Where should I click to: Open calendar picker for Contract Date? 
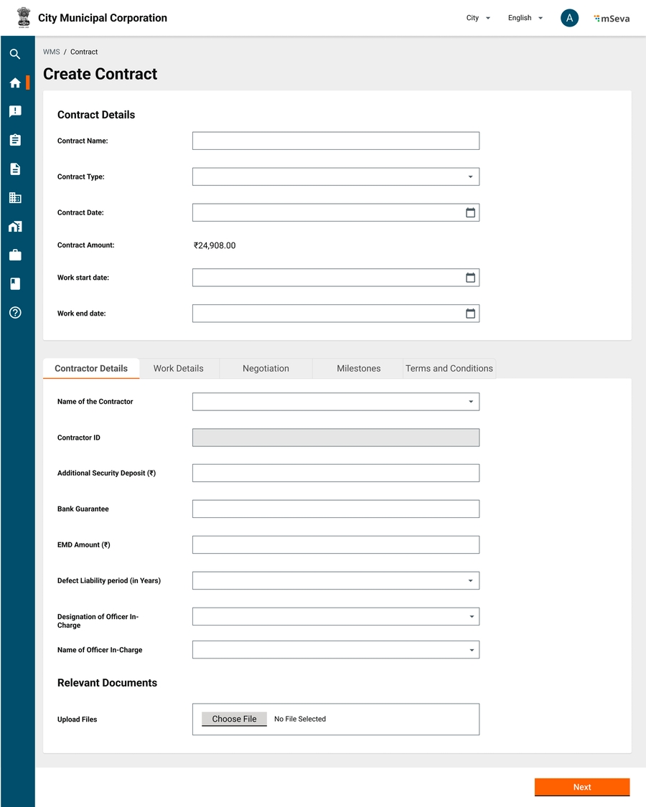[470, 213]
